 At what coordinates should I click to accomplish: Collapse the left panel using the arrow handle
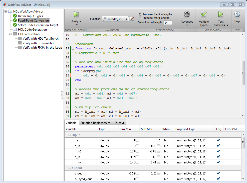click(62, 95)
